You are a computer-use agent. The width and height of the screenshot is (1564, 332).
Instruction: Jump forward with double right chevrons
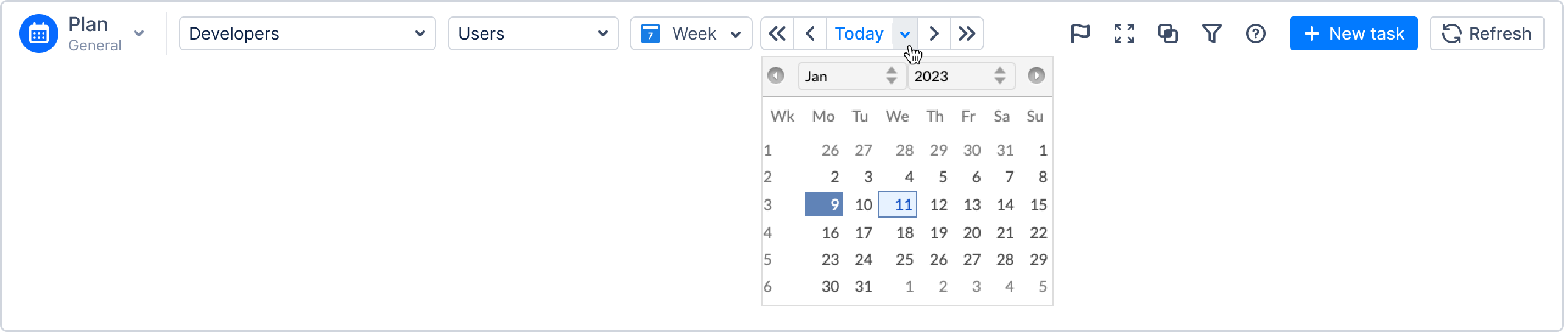click(x=967, y=33)
